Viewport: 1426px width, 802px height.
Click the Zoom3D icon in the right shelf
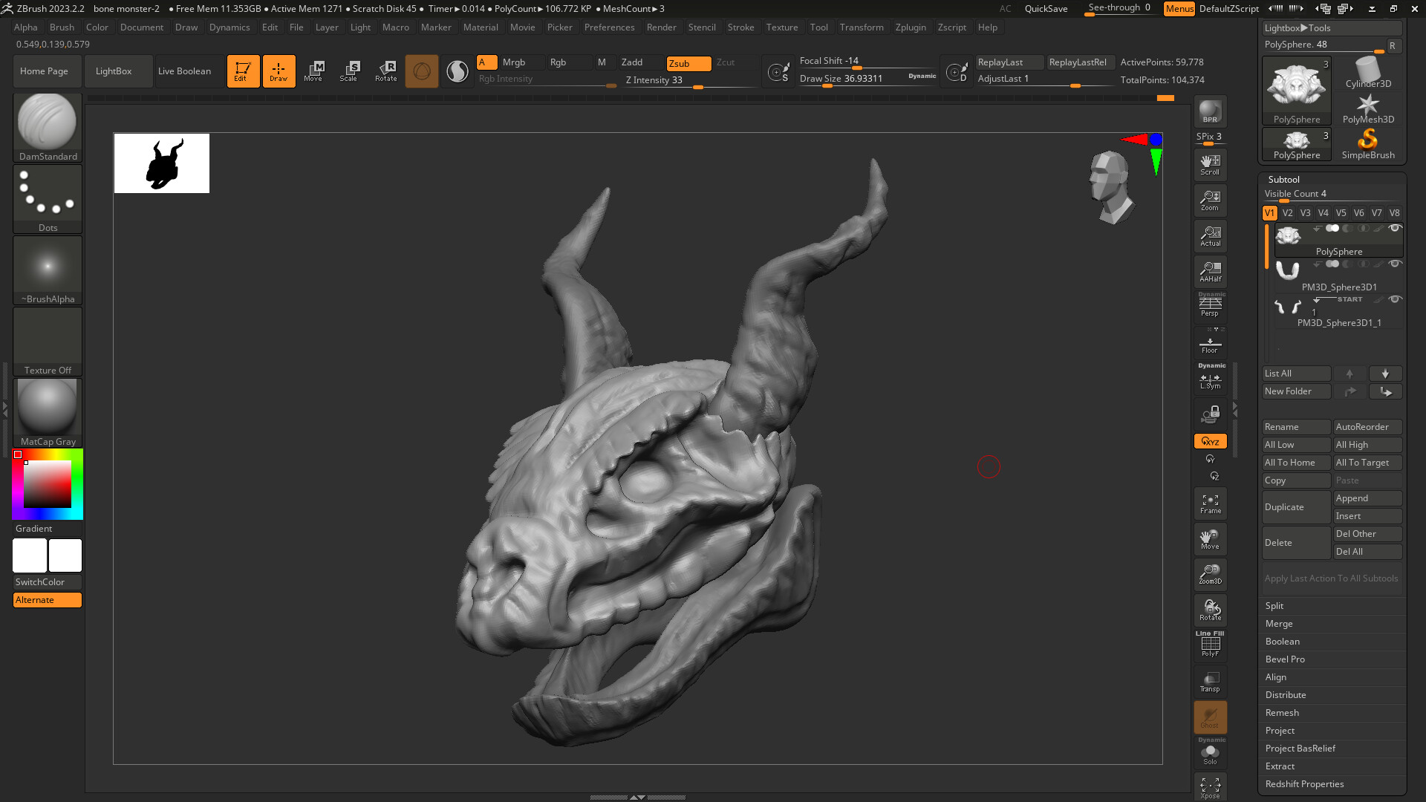[1210, 574]
